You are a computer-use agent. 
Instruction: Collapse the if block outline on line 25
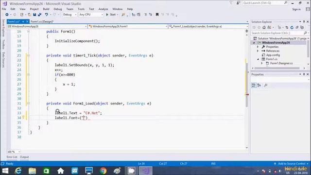point(28,74)
